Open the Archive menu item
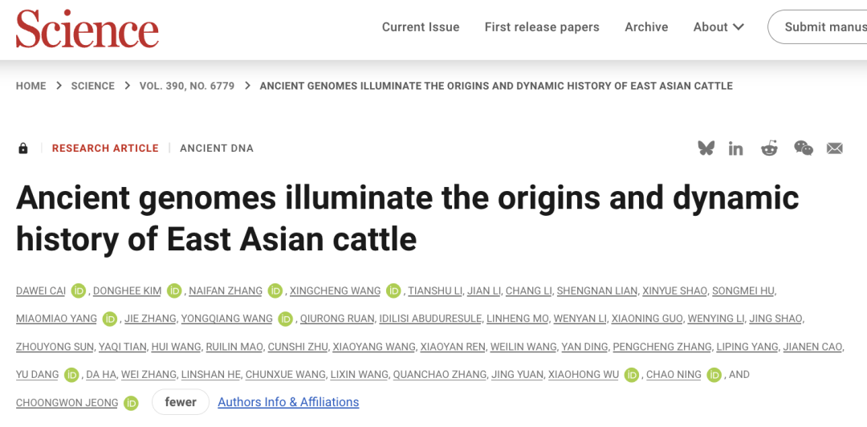Viewport: 867px width, 427px height. (x=646, y=27)
